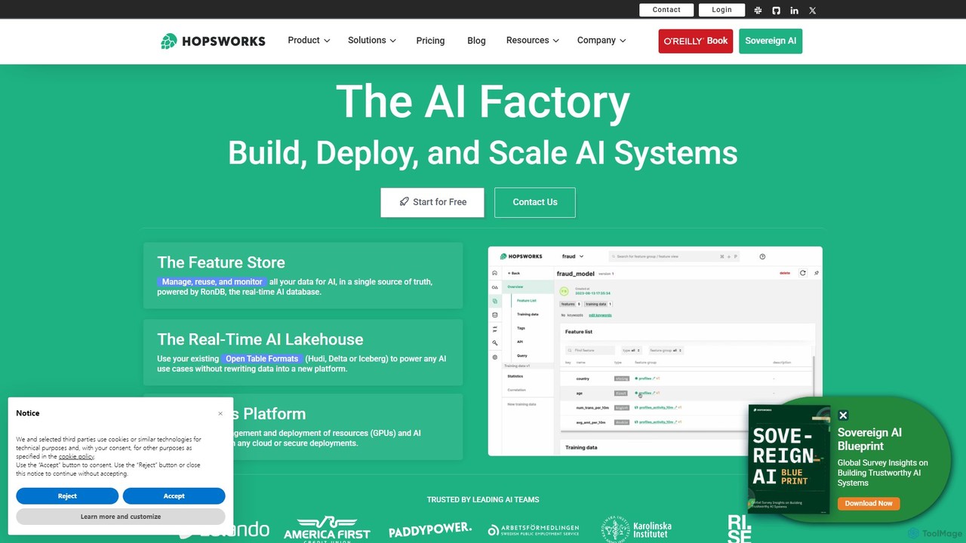The width and height of the screenshot is (966, 543).
Task: Click the red 'delete' link in preview
Action: (x=785, y=273)
